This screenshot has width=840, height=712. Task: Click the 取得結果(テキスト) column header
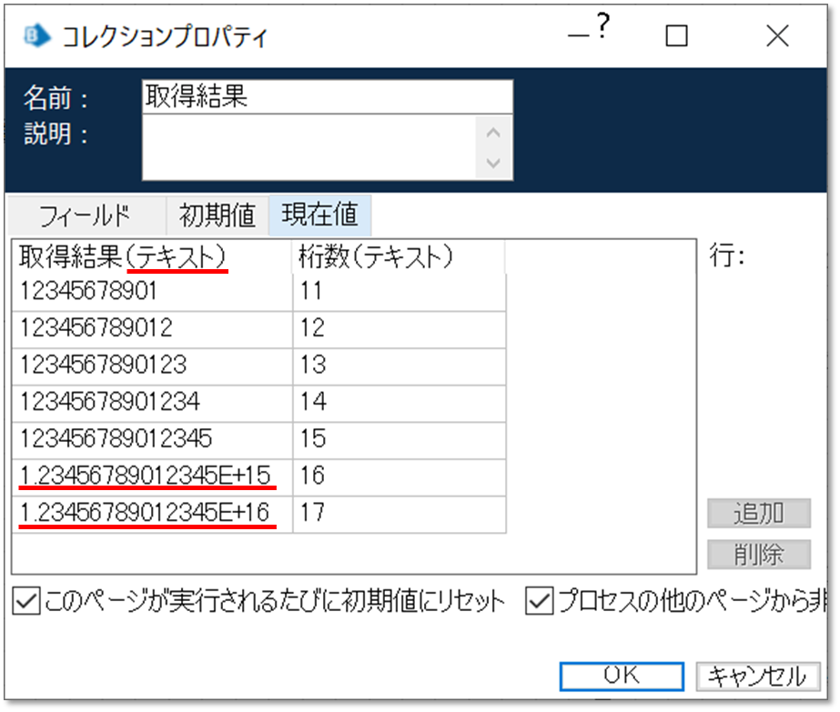click(x=152, y=256)
